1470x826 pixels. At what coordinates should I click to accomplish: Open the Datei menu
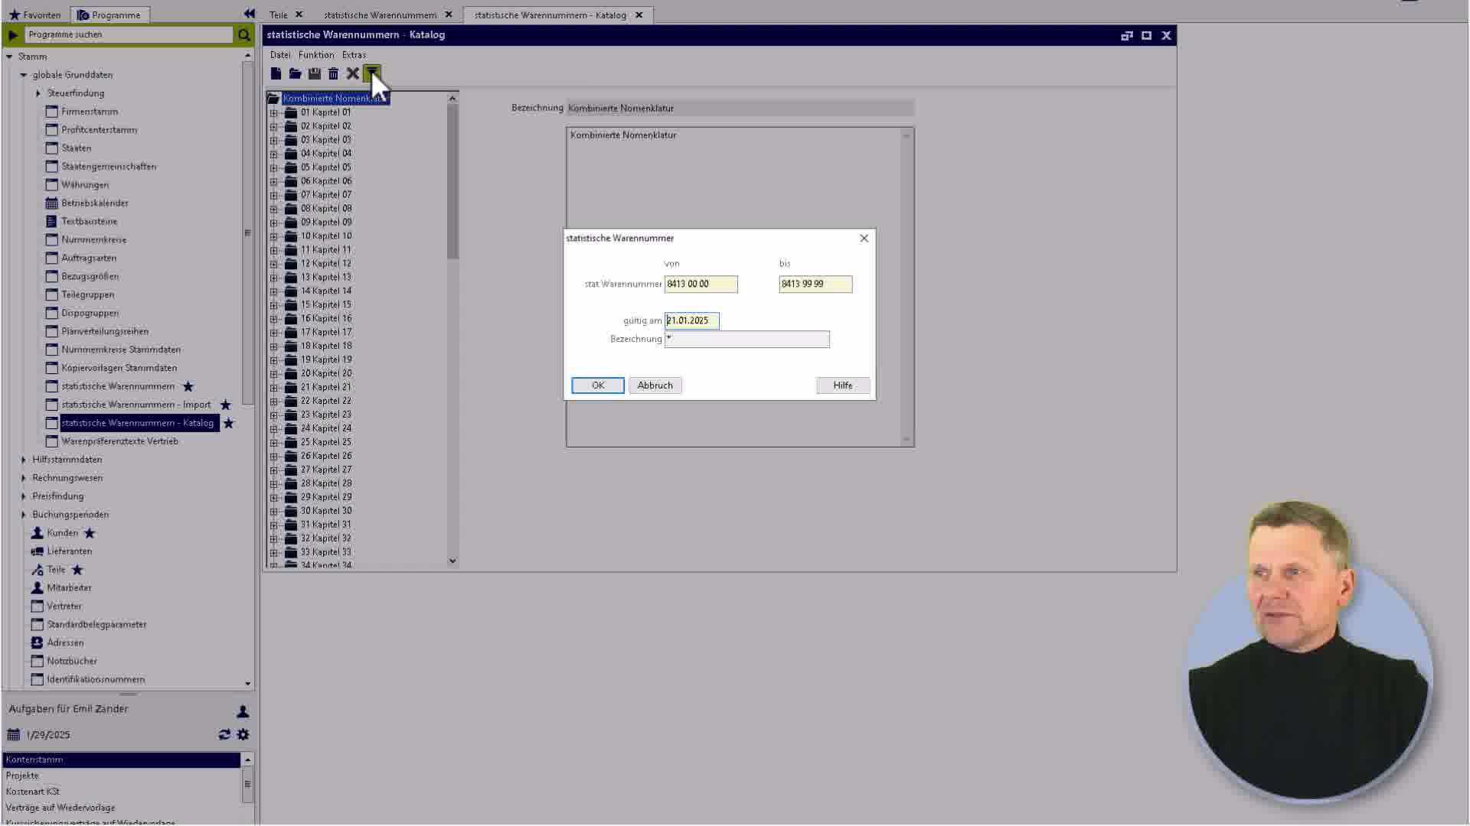coord(280,55)
